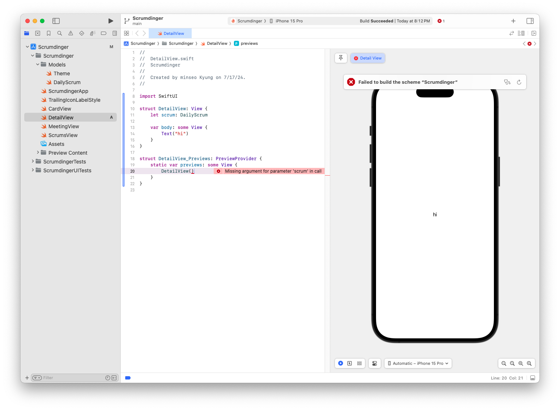Show the Debug navigator
Viewport: 560px width, 410px height.
pos(93,33)
